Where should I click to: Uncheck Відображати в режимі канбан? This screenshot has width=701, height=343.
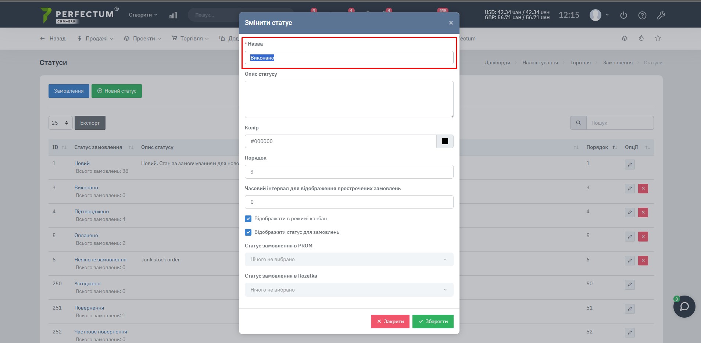(248, 219)
